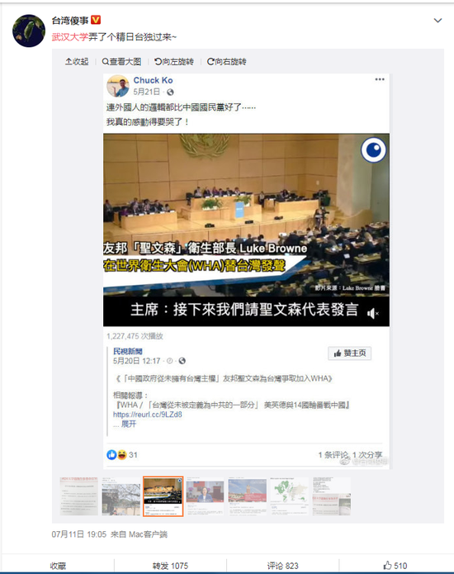Image resolution: width=454 pixels, height=574 pixels.
Task: Click the 台湾傻事 profile avatar
Action: tap(29, 31)
